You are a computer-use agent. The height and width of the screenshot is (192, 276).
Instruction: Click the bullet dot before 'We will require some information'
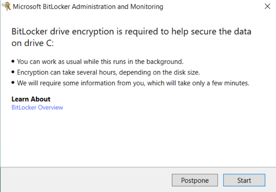click(13, 83)
